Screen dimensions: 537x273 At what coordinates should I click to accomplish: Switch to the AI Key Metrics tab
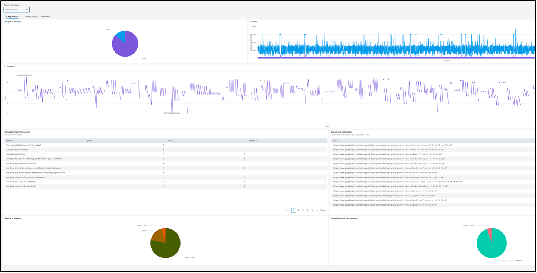pyautogui.click(x=12, y=16)
